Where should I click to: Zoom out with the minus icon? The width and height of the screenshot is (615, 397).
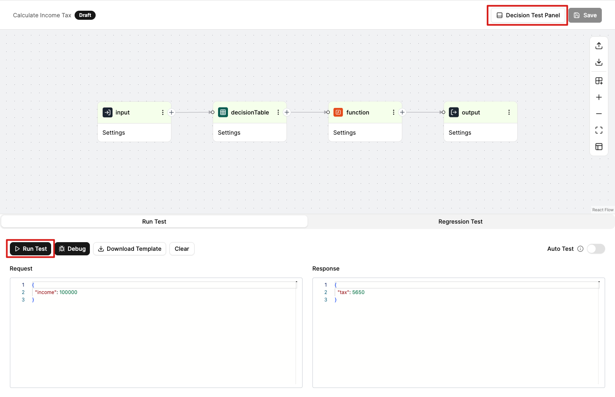tap(599, 114)
